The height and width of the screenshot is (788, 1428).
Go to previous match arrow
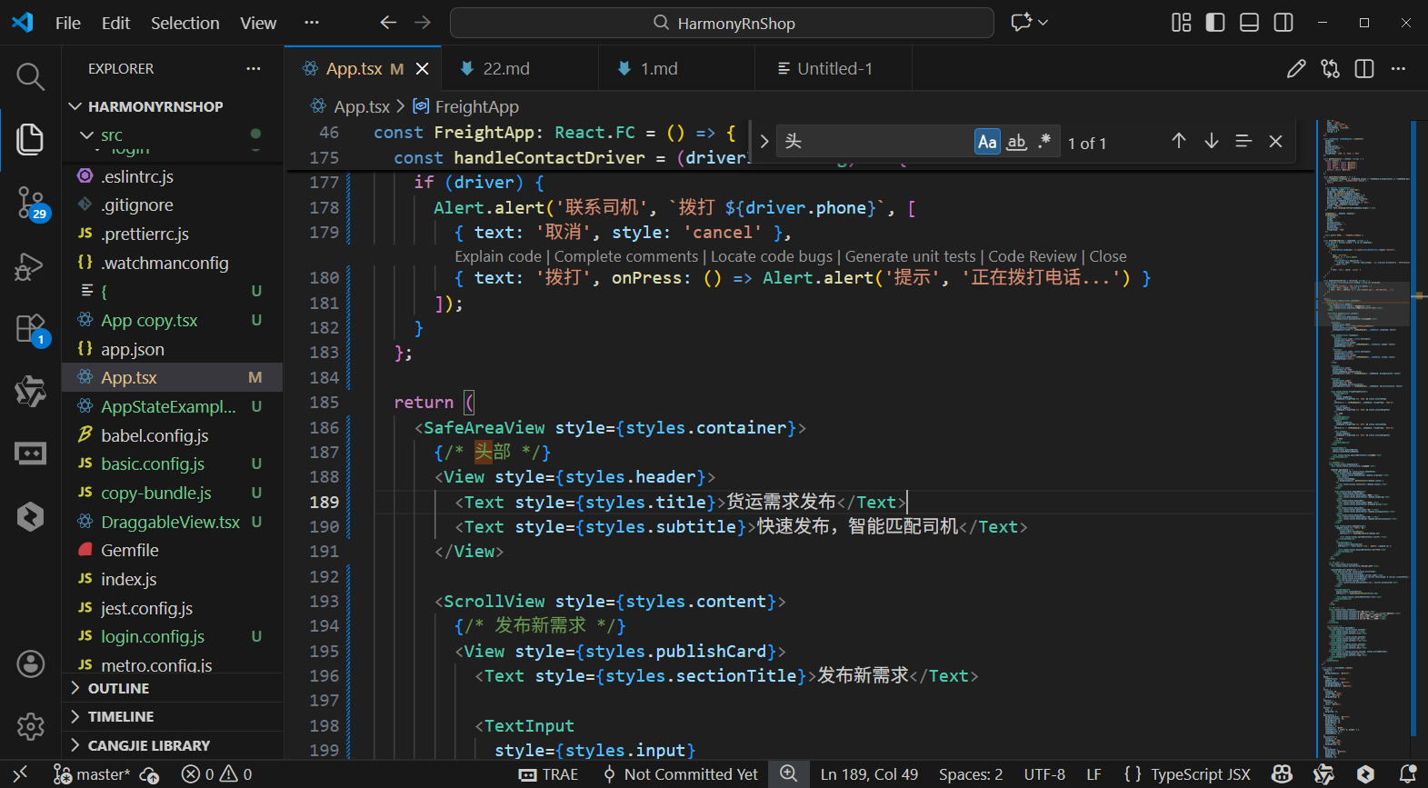click(1179, 141)
